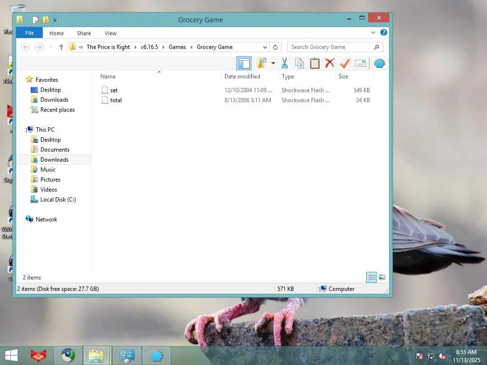Open Documents under This PC
The width and height of the screenshot is (487, 365).
[x=55, y=150]
